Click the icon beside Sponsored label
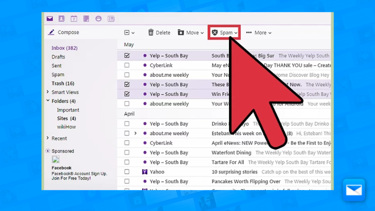The width and height of the screenshot is (375, 211). [x=47, y=151]
